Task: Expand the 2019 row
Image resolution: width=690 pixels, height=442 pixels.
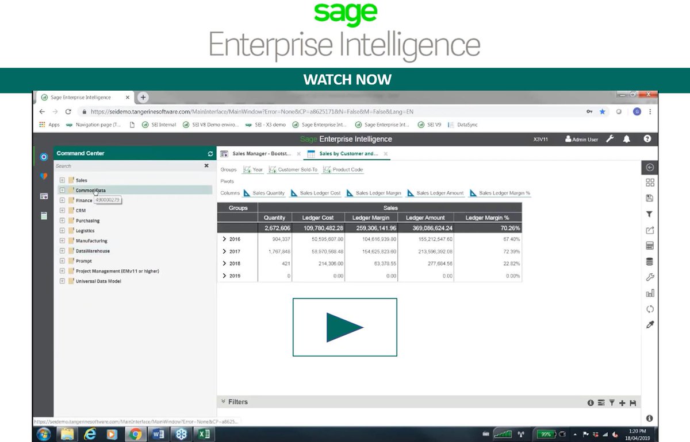Action: tap(224, 276)
